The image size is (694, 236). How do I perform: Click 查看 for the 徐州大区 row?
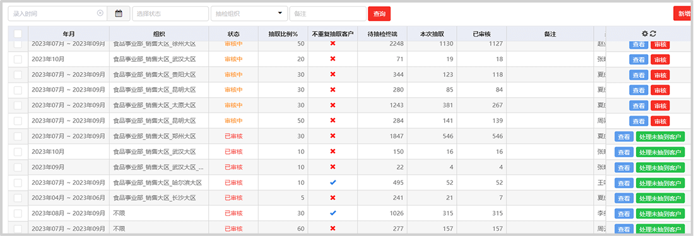tap(638, 44)
